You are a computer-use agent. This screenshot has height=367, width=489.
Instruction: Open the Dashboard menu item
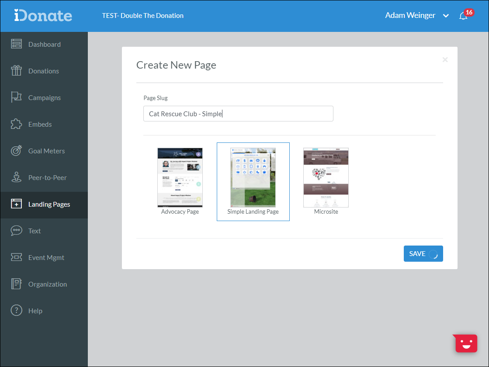tap(45, 44)
